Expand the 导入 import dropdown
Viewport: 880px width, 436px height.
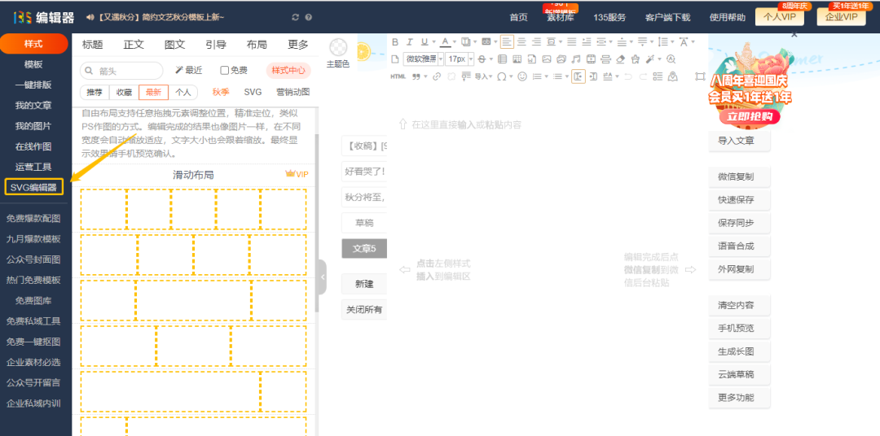[x=484, y=76]
